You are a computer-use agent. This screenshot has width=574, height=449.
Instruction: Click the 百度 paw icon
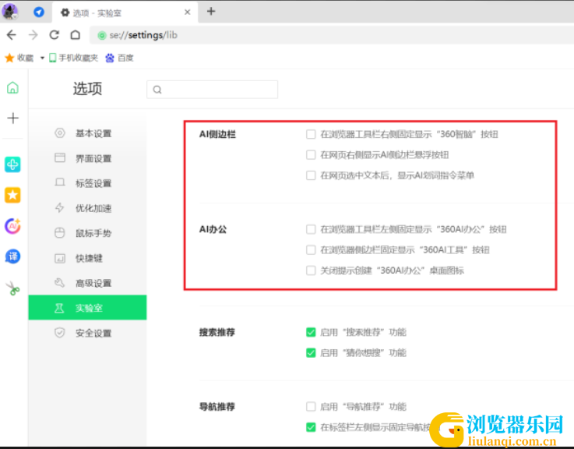(x=110, y=58)
